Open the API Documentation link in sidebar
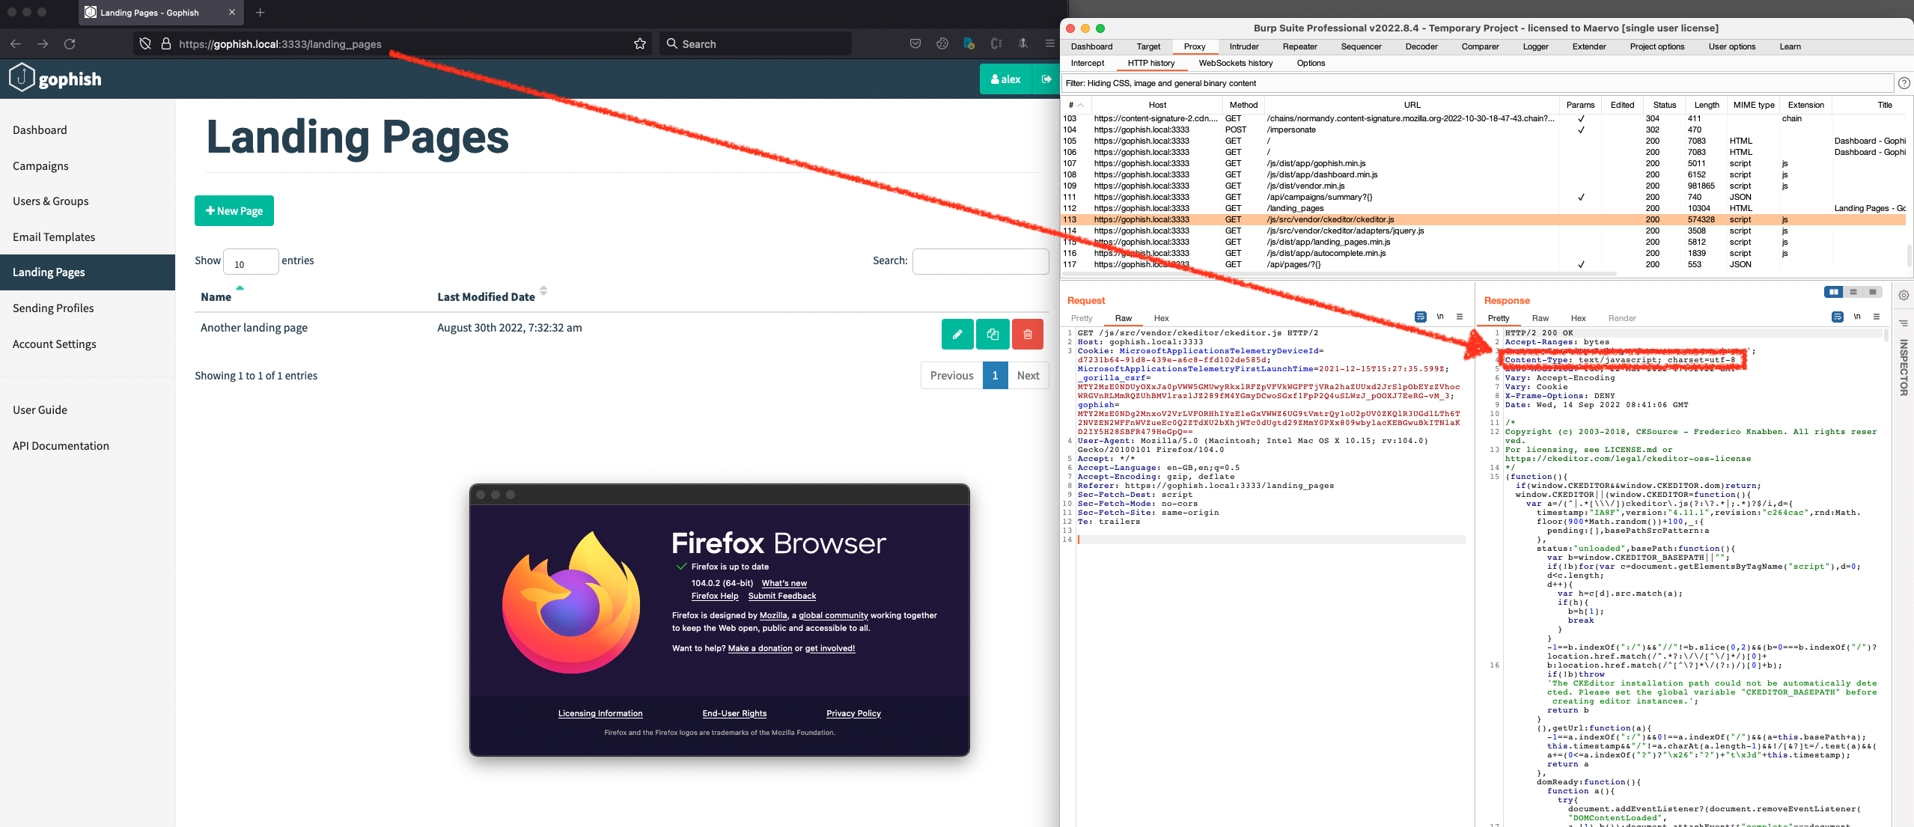The height and width of the screenshot is (827, 1914). click(x=61, y=445)
